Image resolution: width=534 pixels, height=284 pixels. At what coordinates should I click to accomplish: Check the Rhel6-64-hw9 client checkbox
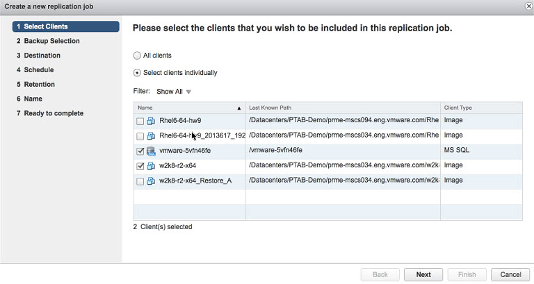[x=140, y=121]
